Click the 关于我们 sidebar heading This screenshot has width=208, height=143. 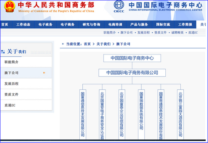pos(16,52)
